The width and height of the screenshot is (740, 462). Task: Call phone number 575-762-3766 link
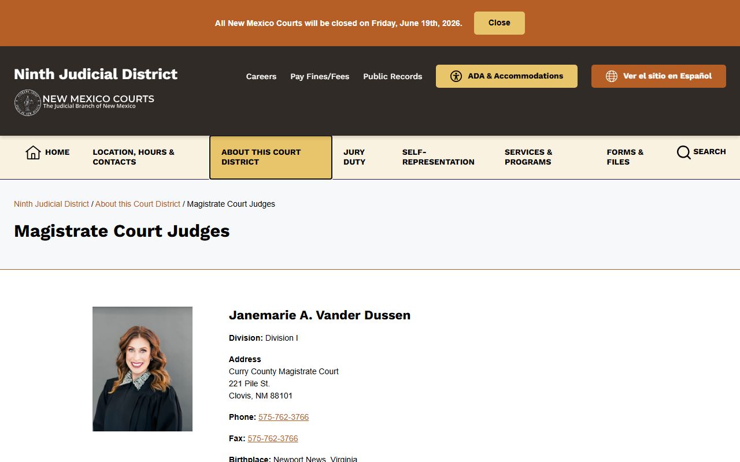[x=283, y=417]
